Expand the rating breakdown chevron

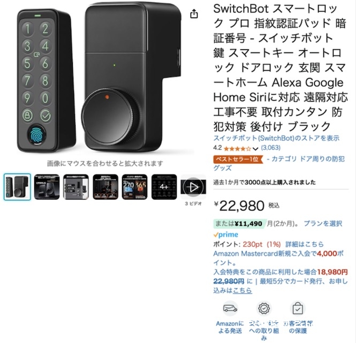click(x=255, y=149)
